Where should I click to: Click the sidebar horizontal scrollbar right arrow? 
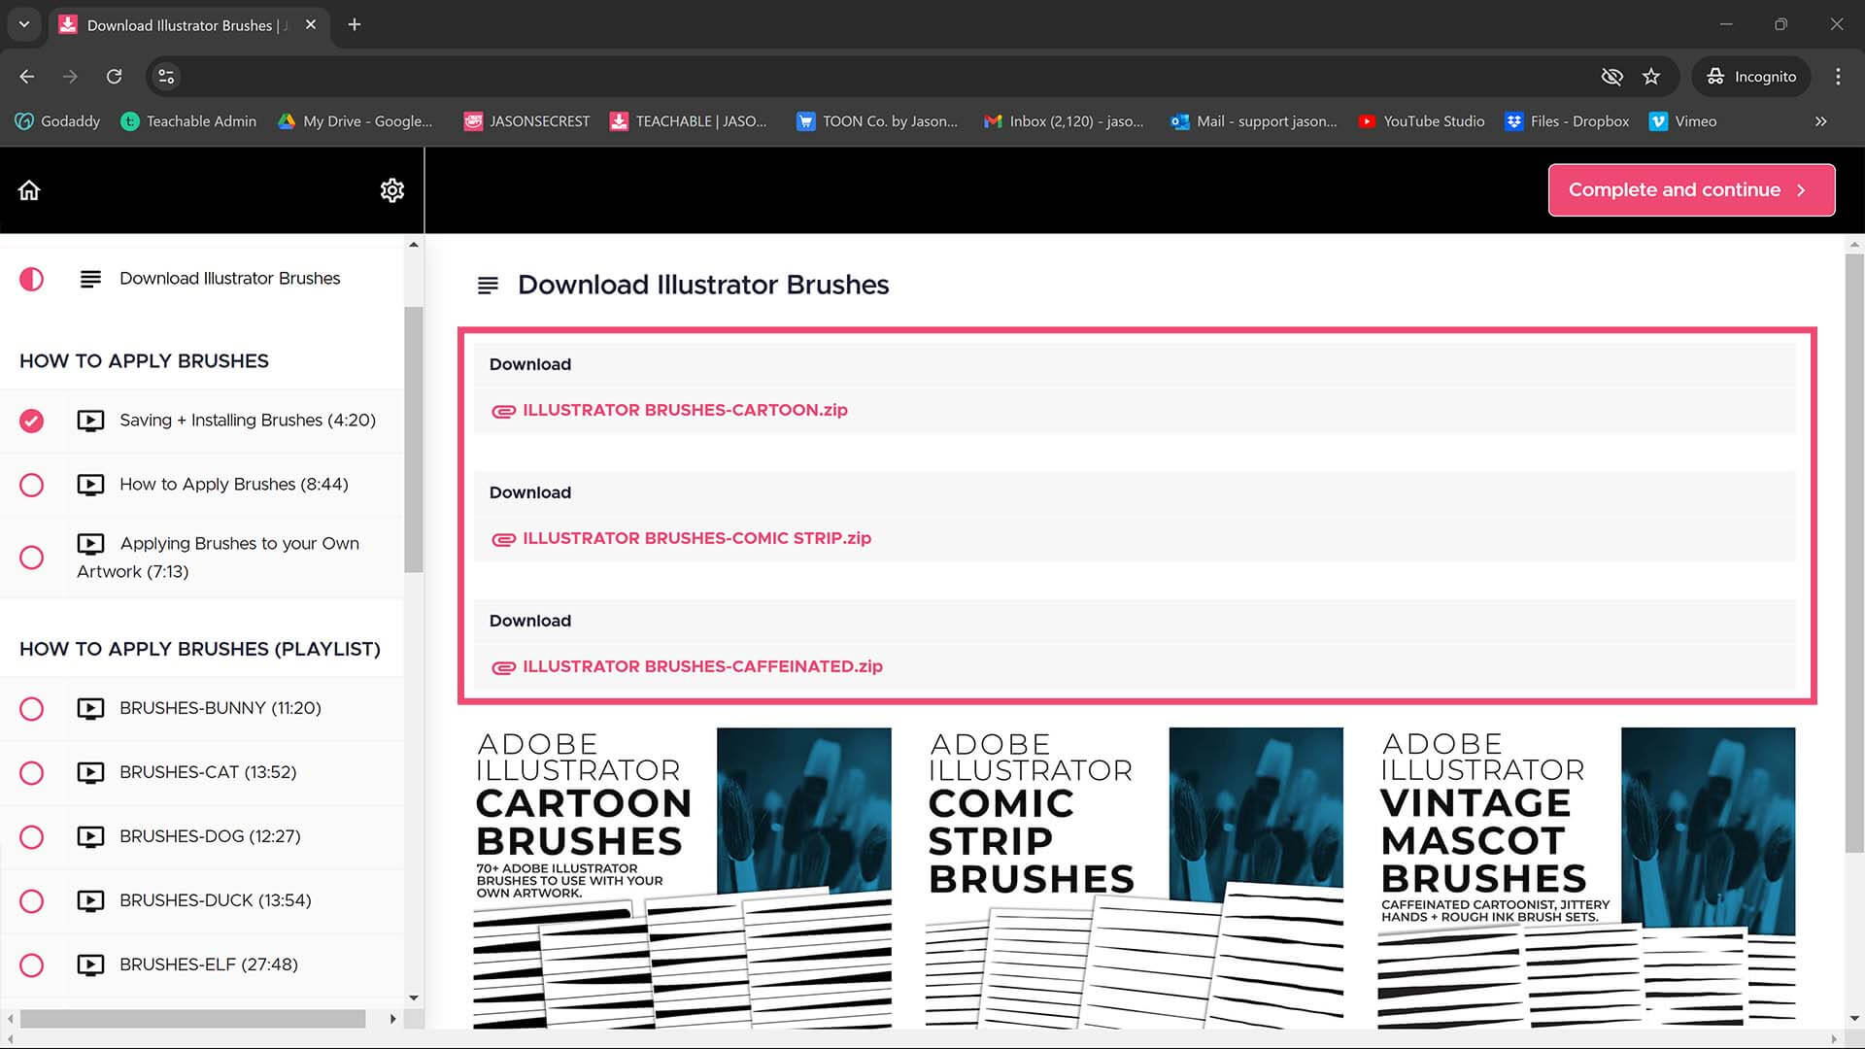(x=392, y=1019)
